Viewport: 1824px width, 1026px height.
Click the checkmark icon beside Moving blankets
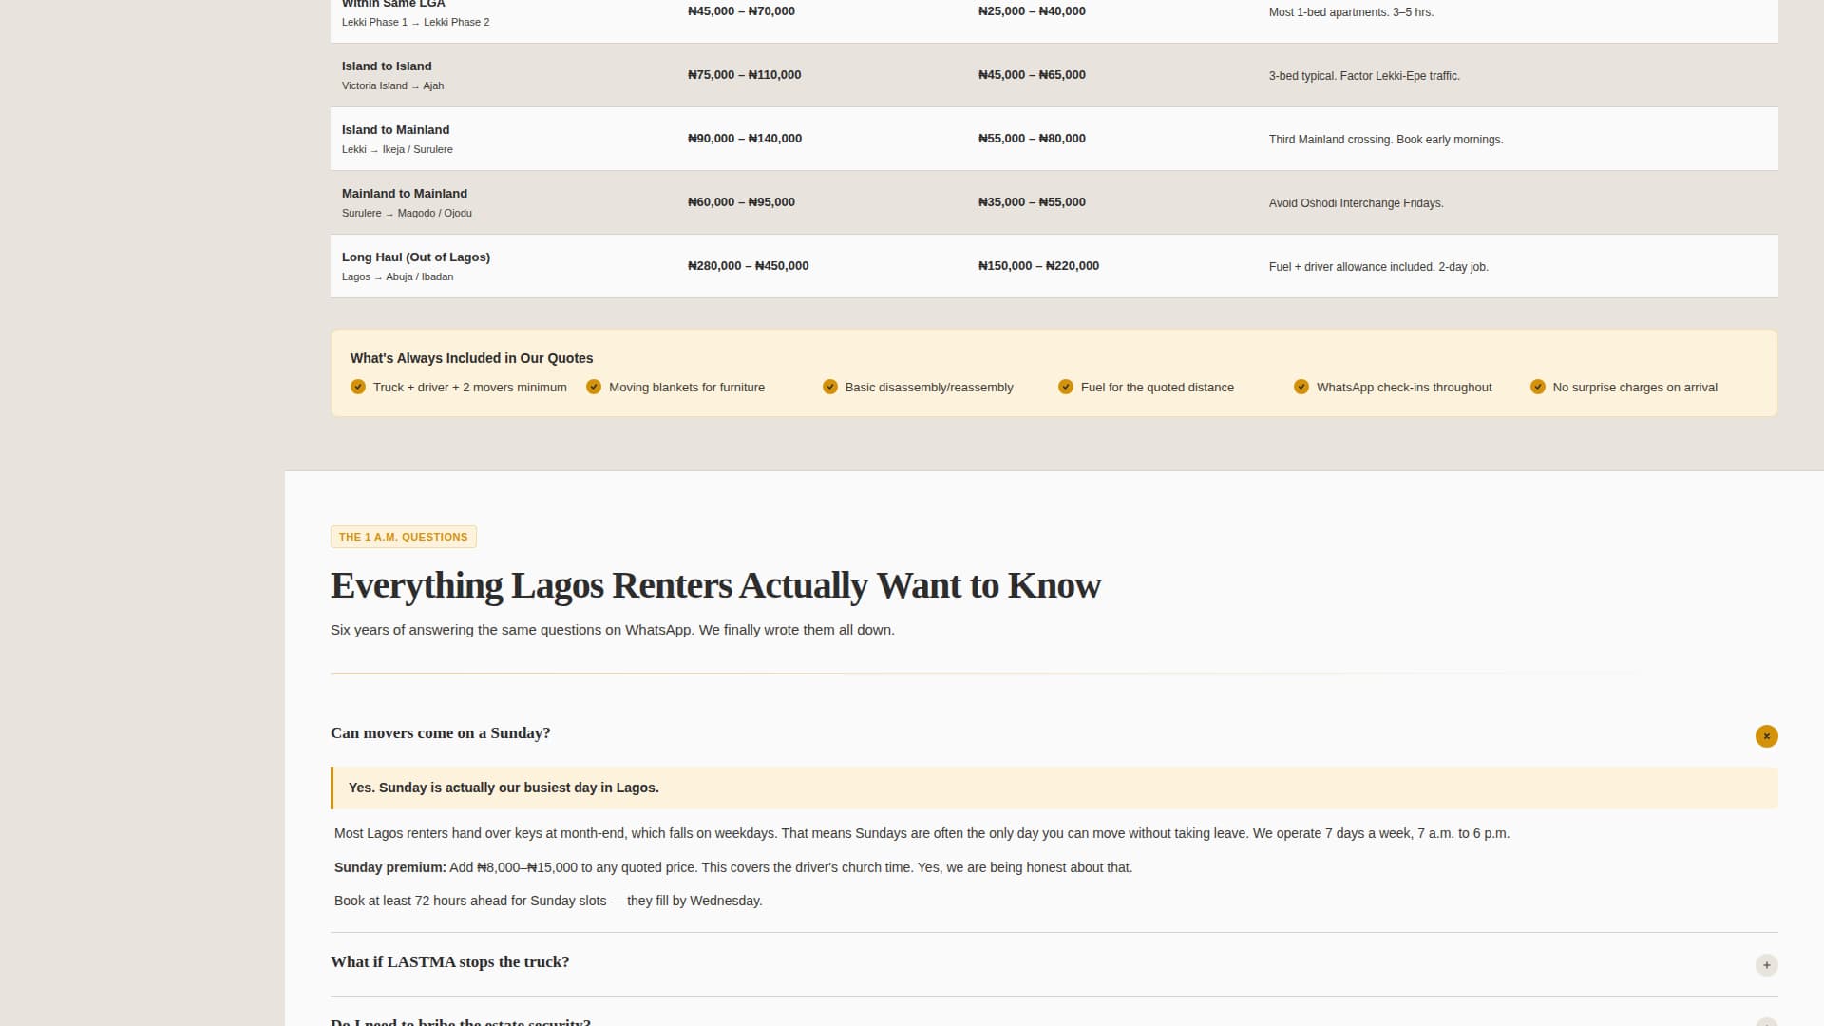(x=594, y=387)
